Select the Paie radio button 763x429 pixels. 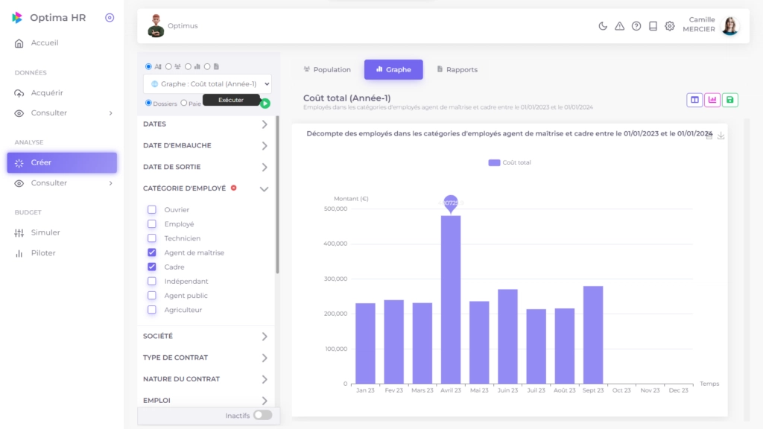coord(184,103)
